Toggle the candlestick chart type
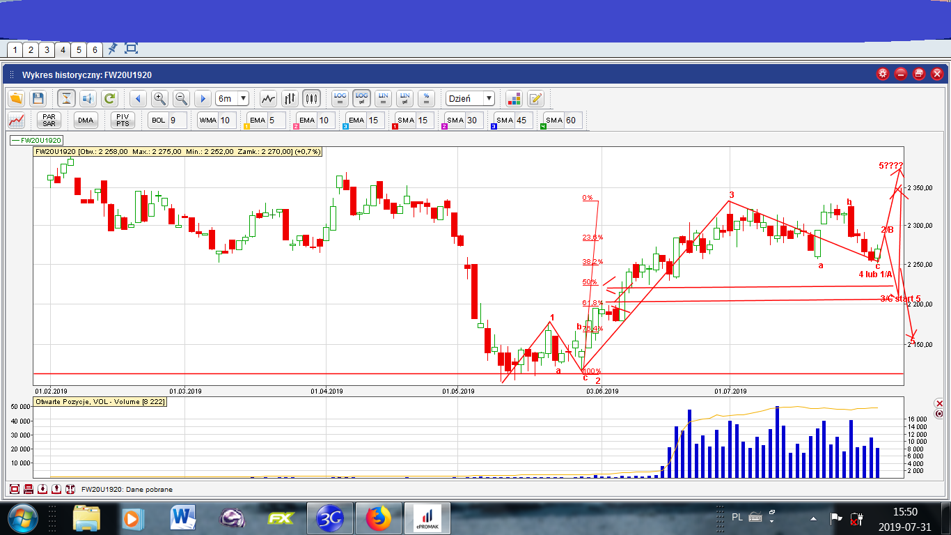The height and width of the screenshot is (535, 951). (311, 98)
